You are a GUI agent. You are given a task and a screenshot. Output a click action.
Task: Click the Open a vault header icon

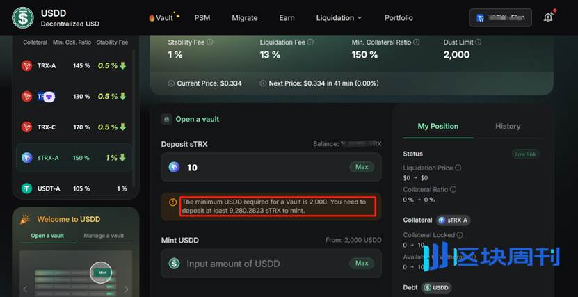point(167,119)
